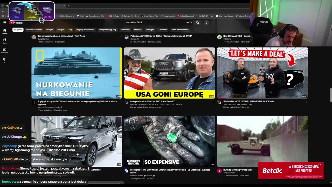Open the Refrag Dashboard bookmark
The width and height of the screenshot is (332, 187).
tap(186, 16)
